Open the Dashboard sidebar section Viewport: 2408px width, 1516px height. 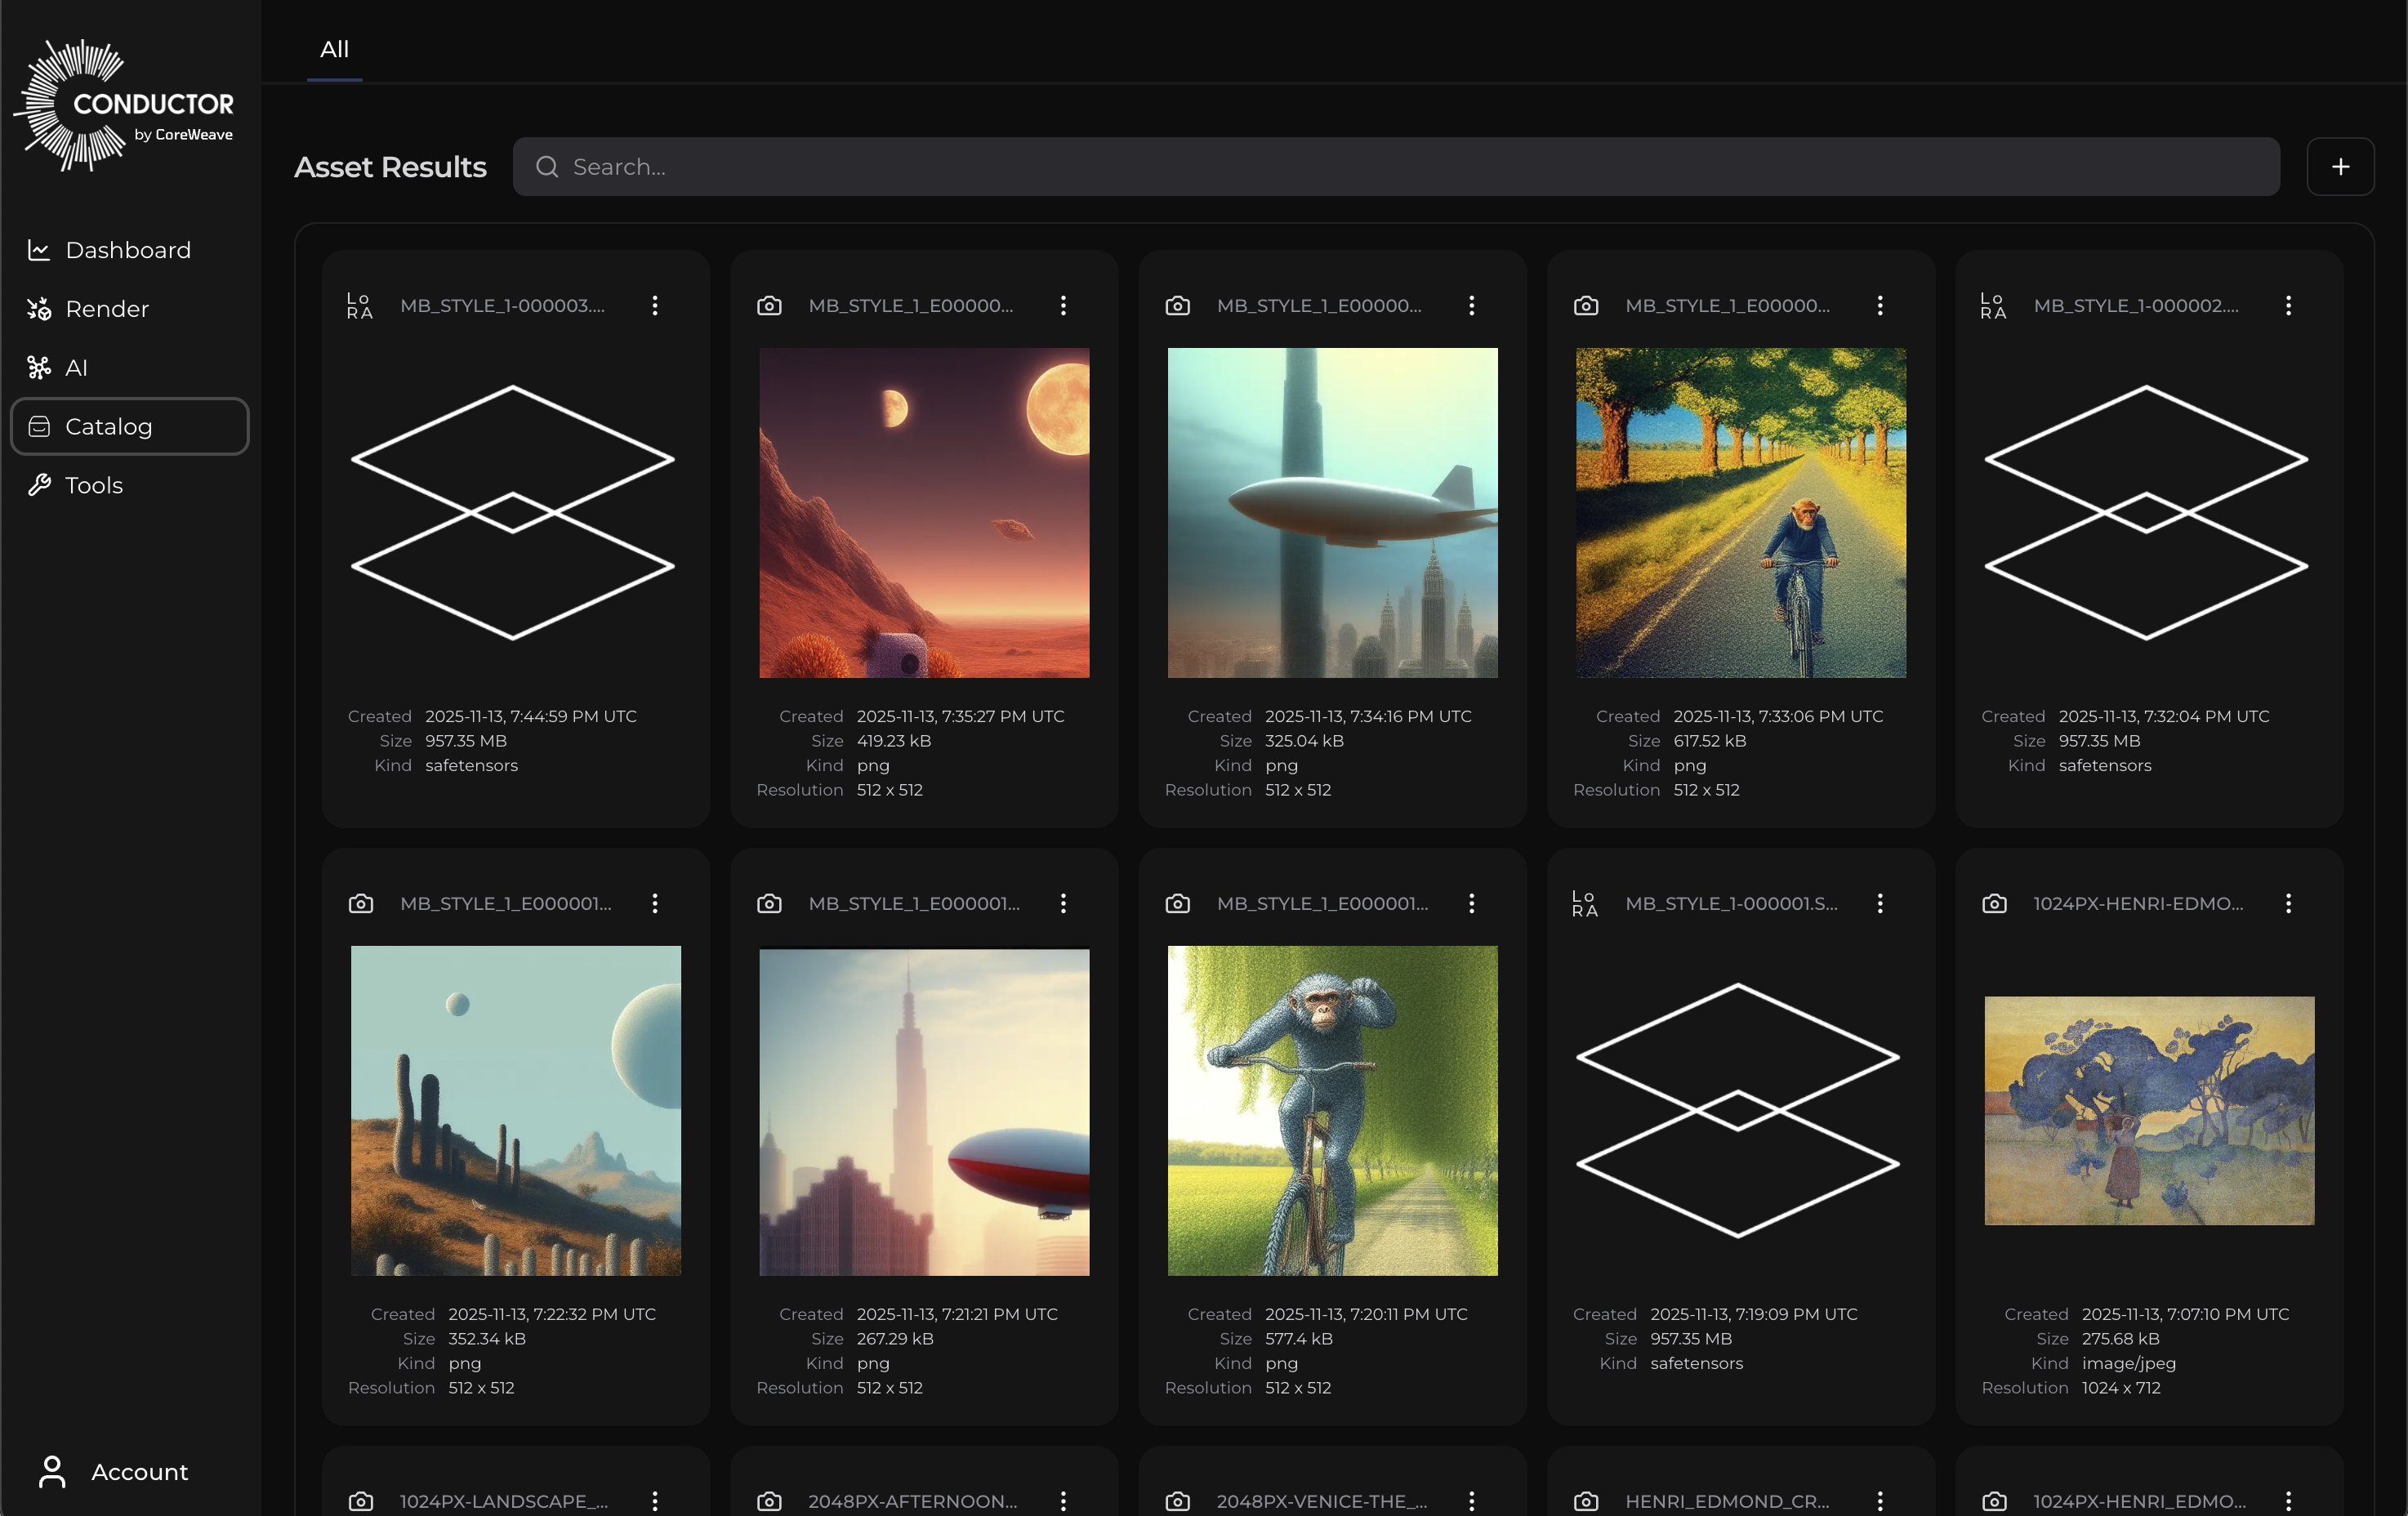(x=128, y=250)
